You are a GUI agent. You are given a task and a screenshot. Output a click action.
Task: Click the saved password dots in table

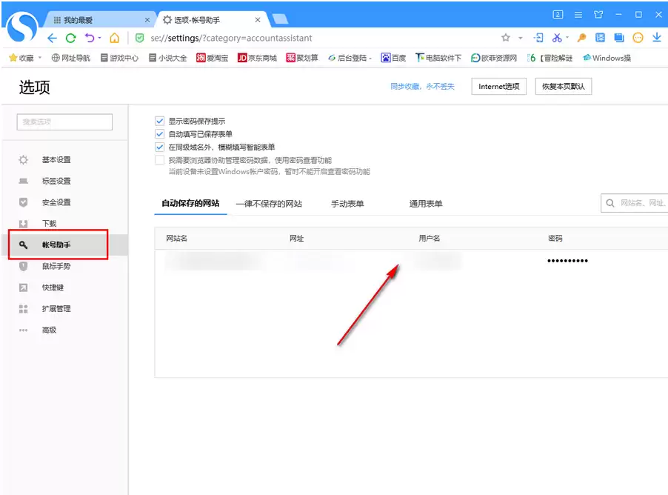(567, 261)
